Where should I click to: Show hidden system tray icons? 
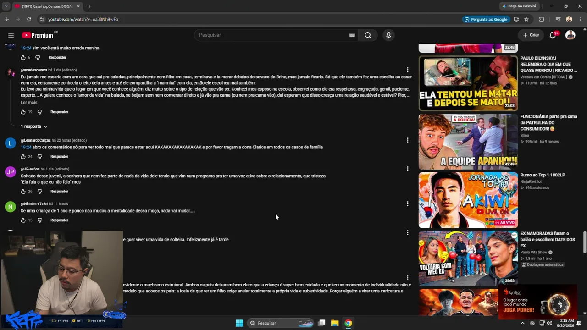click(x=522, y=323)
